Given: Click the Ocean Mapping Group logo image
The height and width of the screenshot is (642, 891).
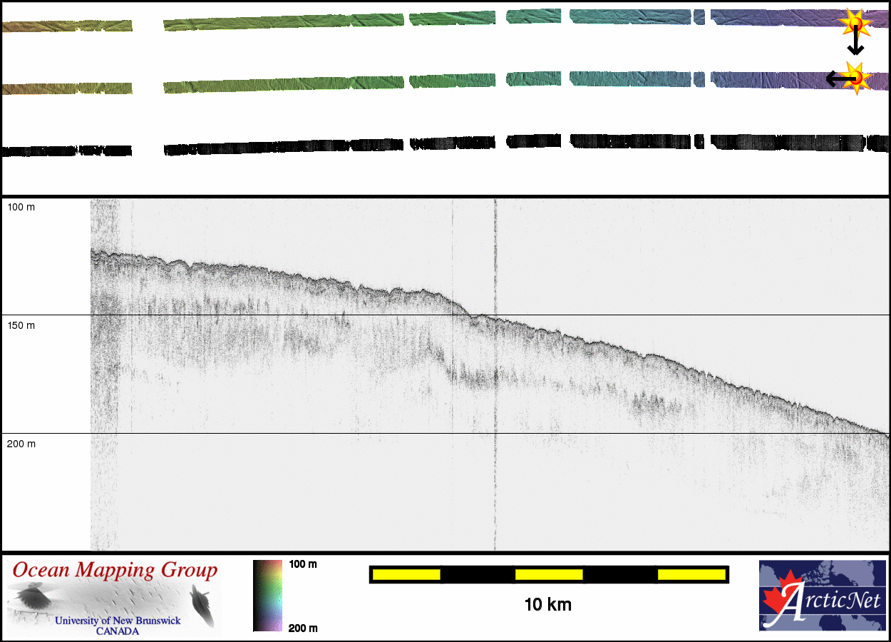Looking at the screenshot, I should (x=114, y=598).
